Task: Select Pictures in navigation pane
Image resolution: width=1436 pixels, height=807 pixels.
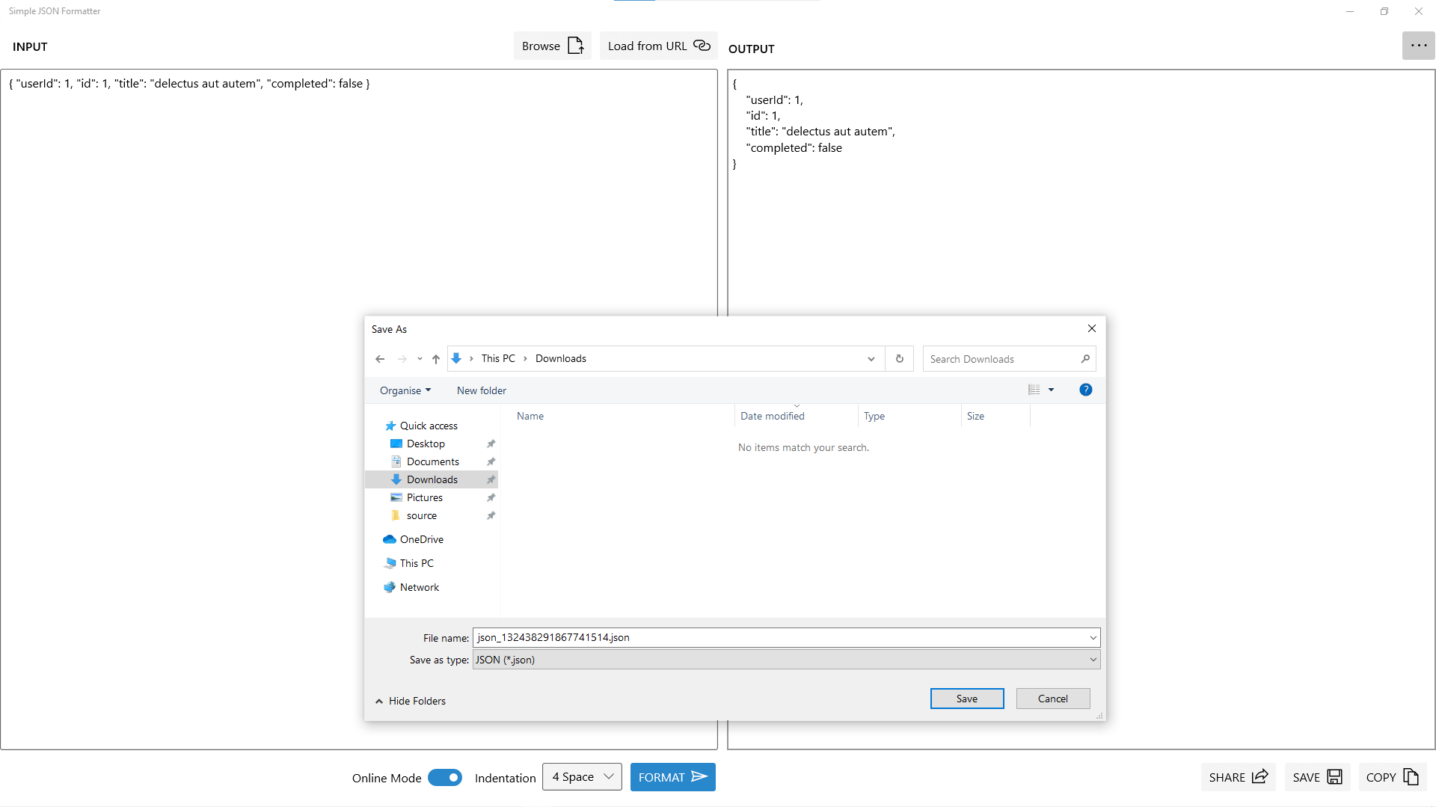Action: [x=425, y=497]
